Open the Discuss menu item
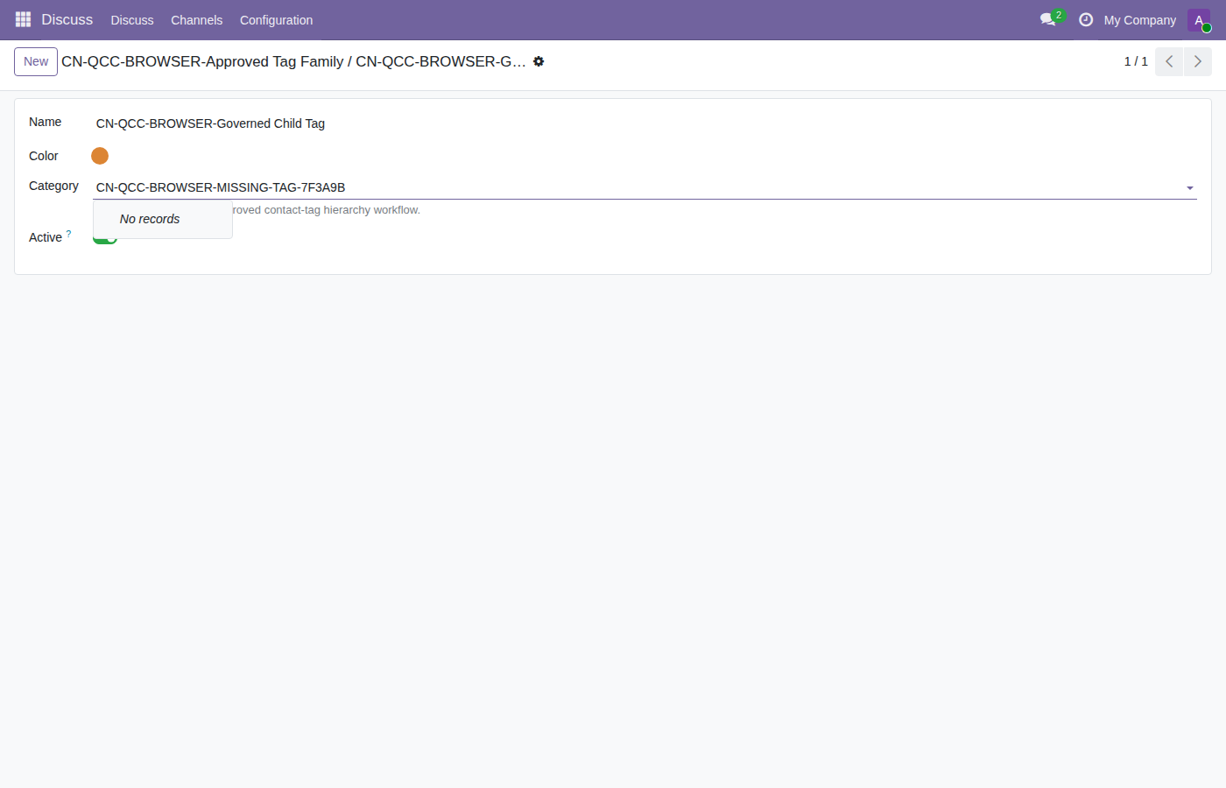Screen dimensions: 1226x788 [132, 20]
